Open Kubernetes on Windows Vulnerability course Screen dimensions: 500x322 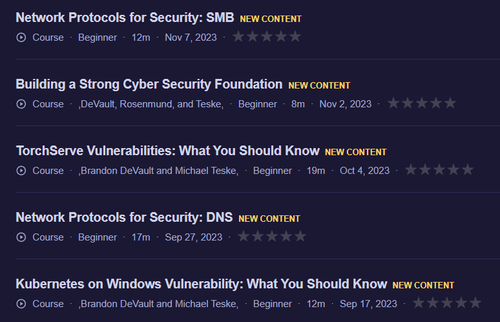[x=201, y=284]
